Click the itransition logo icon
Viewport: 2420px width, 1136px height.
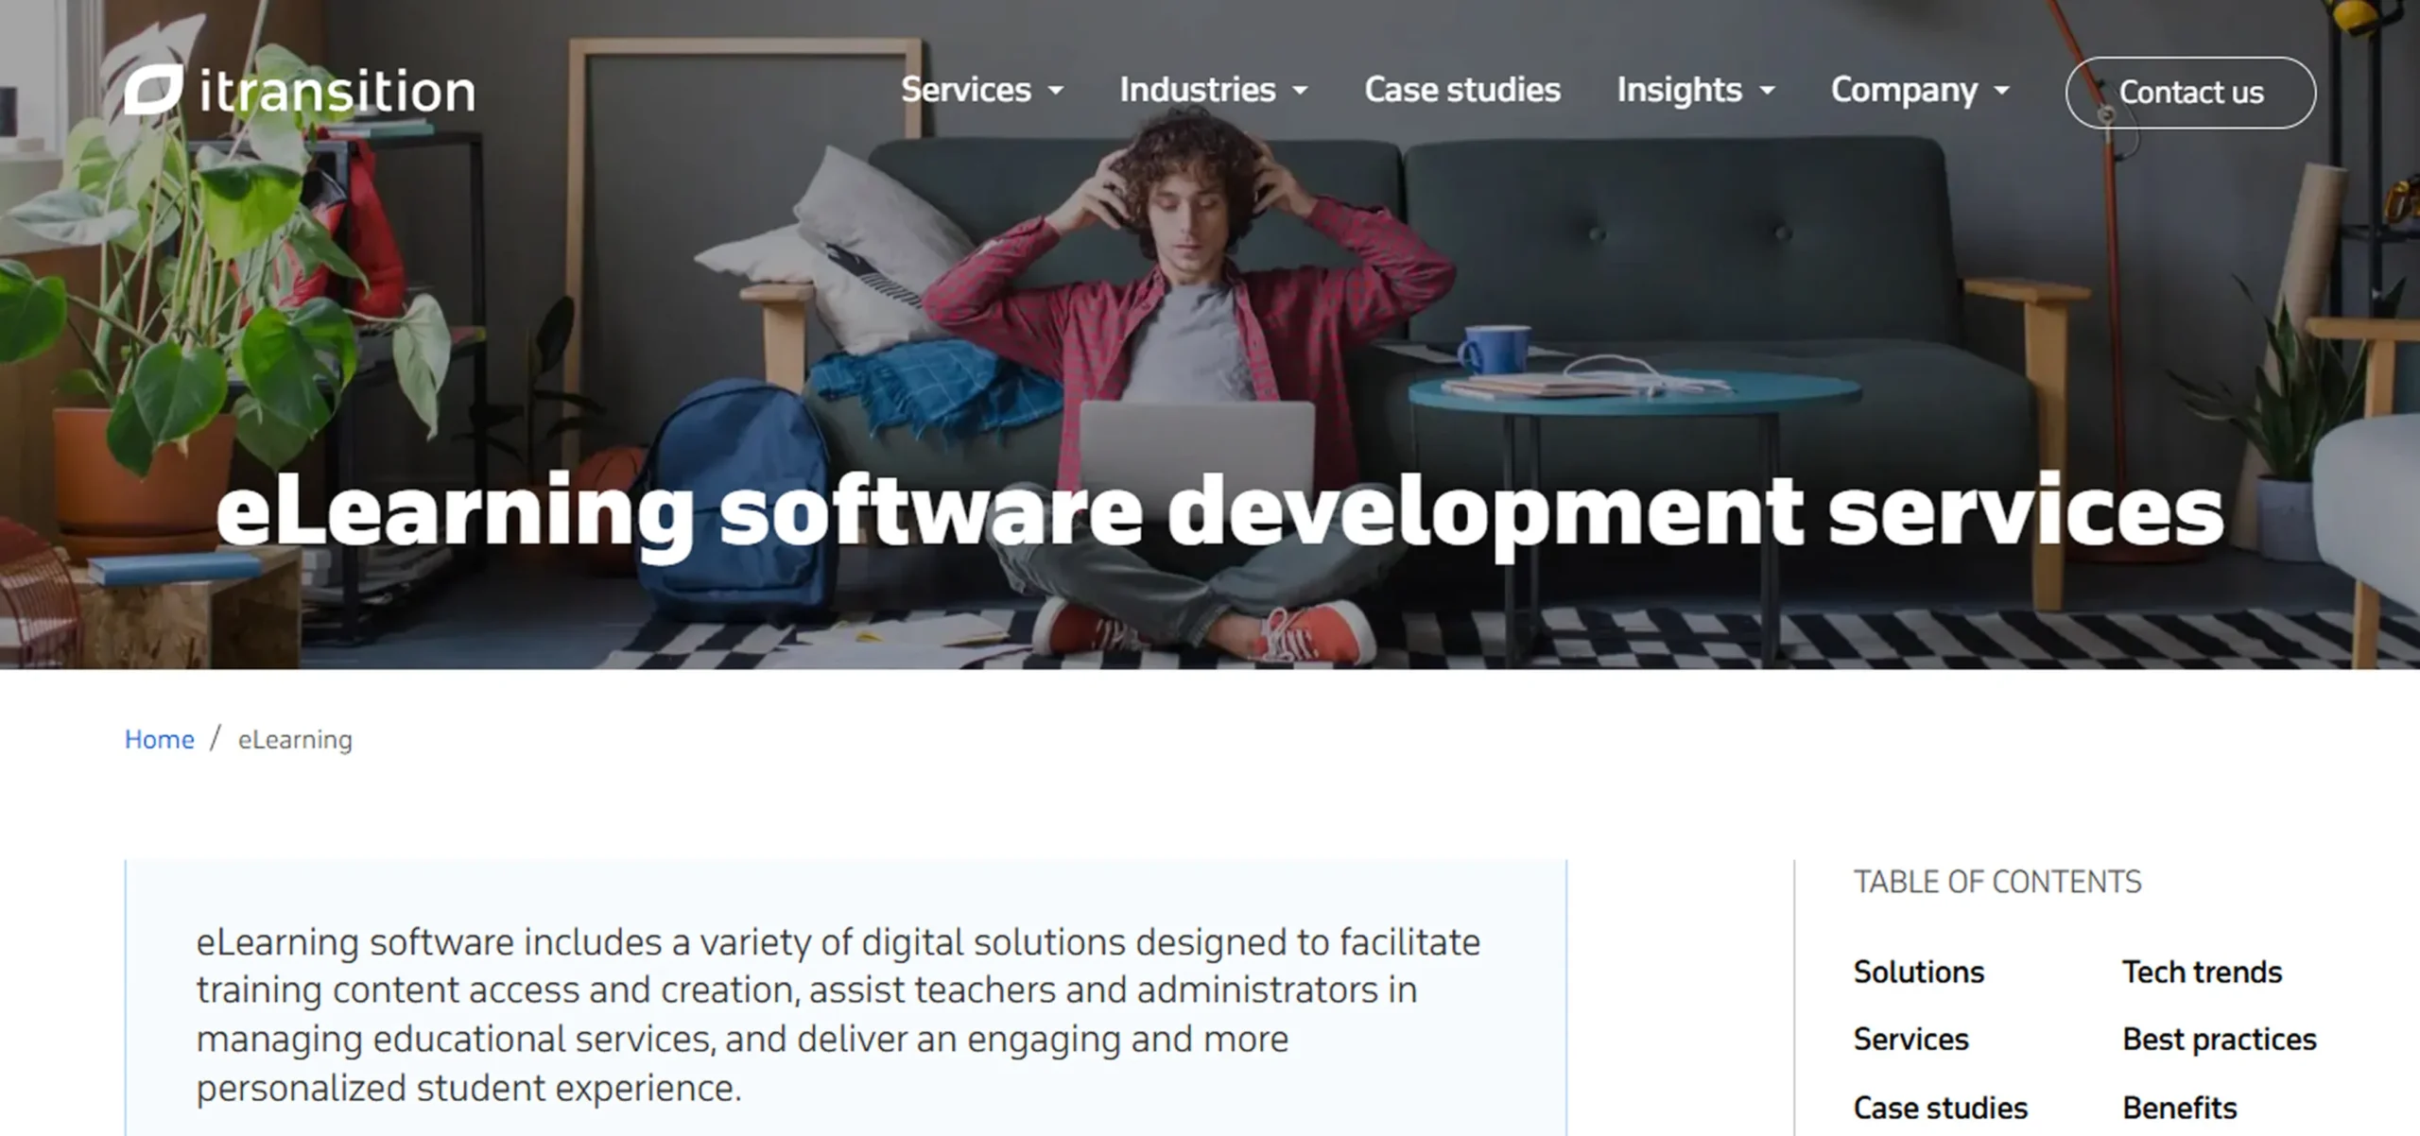(x=153, y=90)
